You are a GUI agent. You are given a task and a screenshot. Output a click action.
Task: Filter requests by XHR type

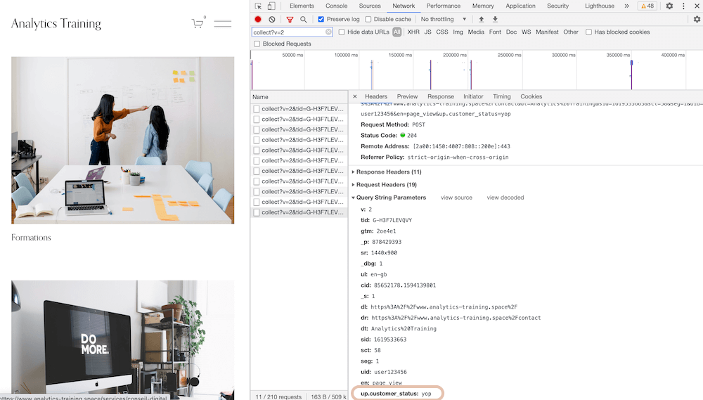coord(413,32)
